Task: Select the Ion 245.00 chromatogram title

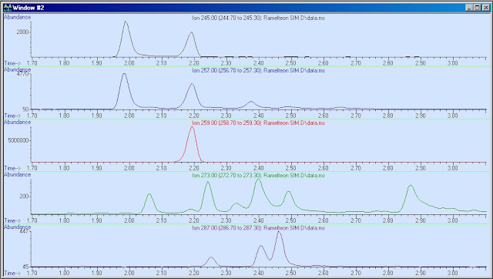Action: click(x=259, y=18)
